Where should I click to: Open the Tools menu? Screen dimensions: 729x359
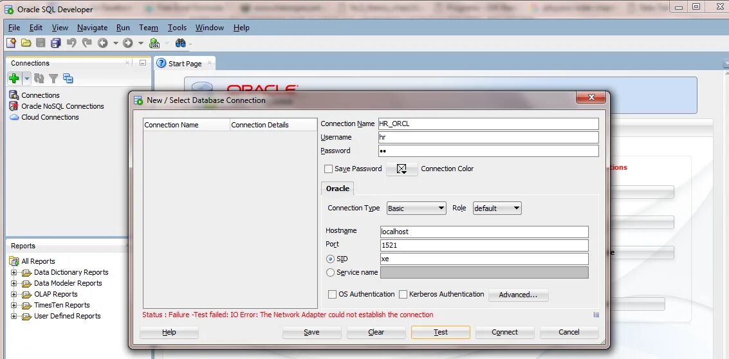(177, 28)
